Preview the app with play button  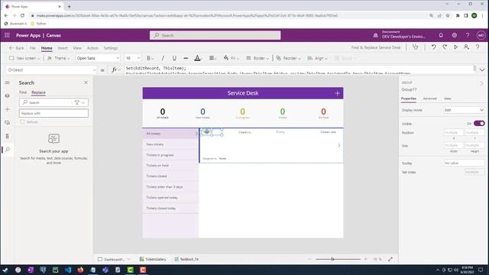(x=455, y=47)
